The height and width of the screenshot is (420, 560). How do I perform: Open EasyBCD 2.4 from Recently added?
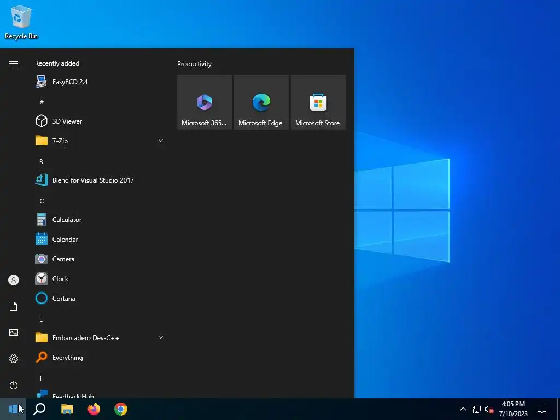click(100, 82)
